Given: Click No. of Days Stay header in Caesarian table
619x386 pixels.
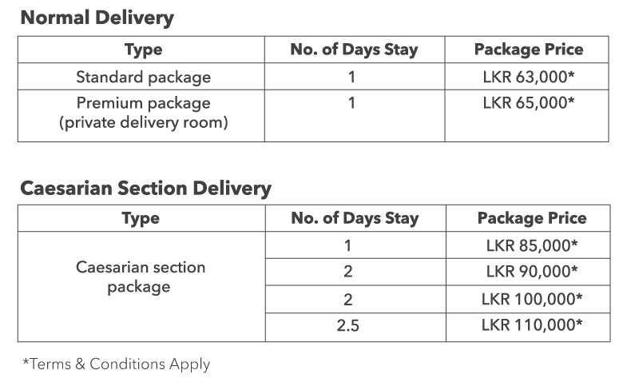Looking at the screenshot, I should pyautogui.click(x=355, y=218).
